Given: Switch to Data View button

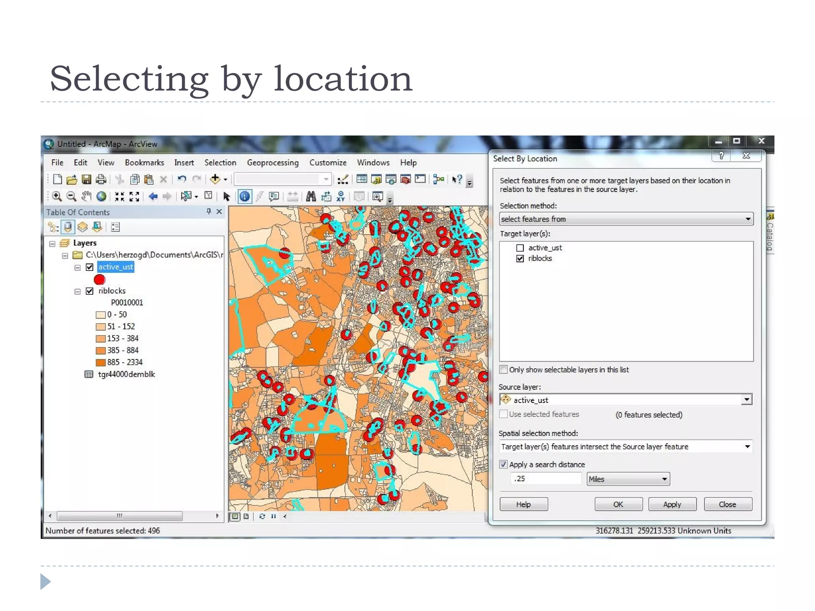Looking at the screenshot, I should [235, 516].
